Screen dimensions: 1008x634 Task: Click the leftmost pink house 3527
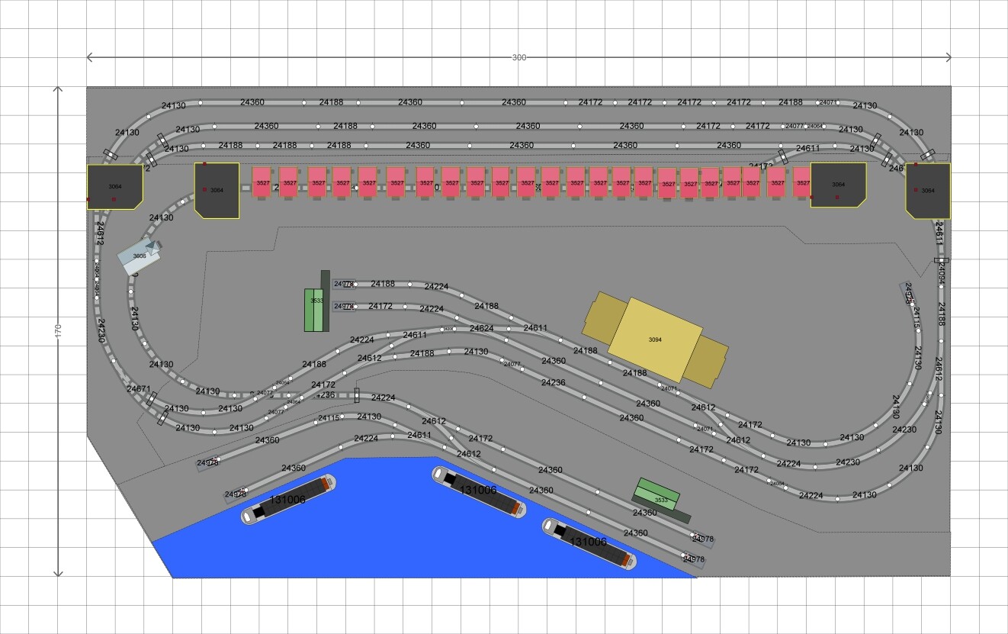click(x=262, y=183)
